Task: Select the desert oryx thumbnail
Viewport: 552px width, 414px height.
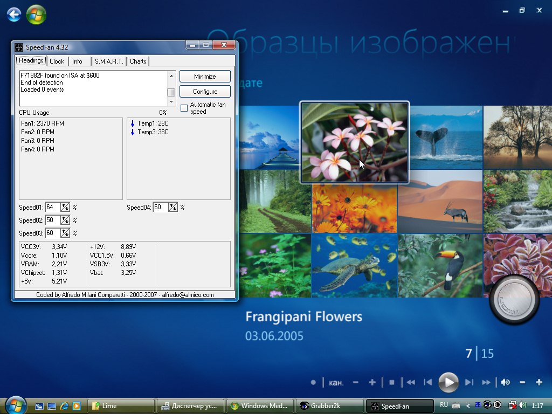Action: tap(440, 202)
